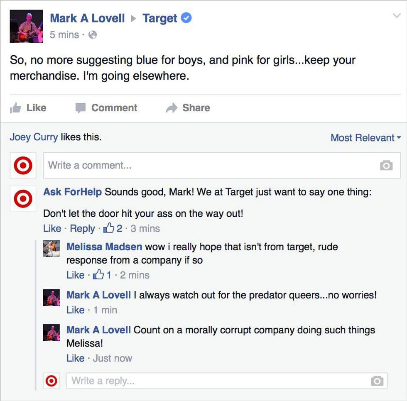Click the Target logo beside Ask ForHelp
This screenshot has width=407, height=401.
coord(23,200)
